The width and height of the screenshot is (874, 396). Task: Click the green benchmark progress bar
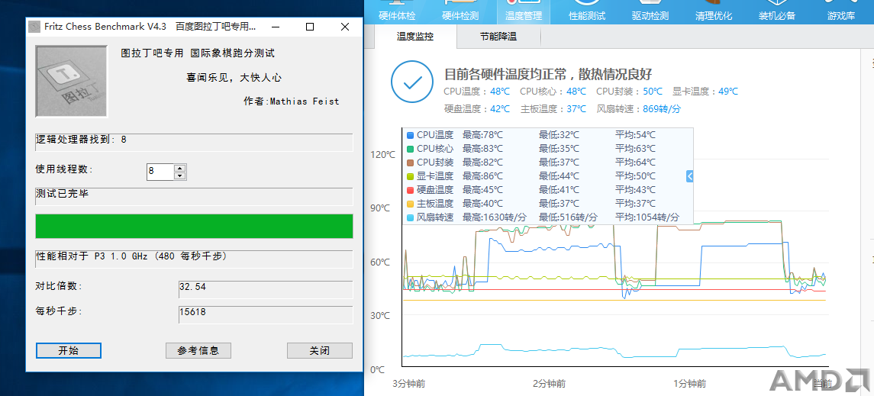(x=194, y=226)
